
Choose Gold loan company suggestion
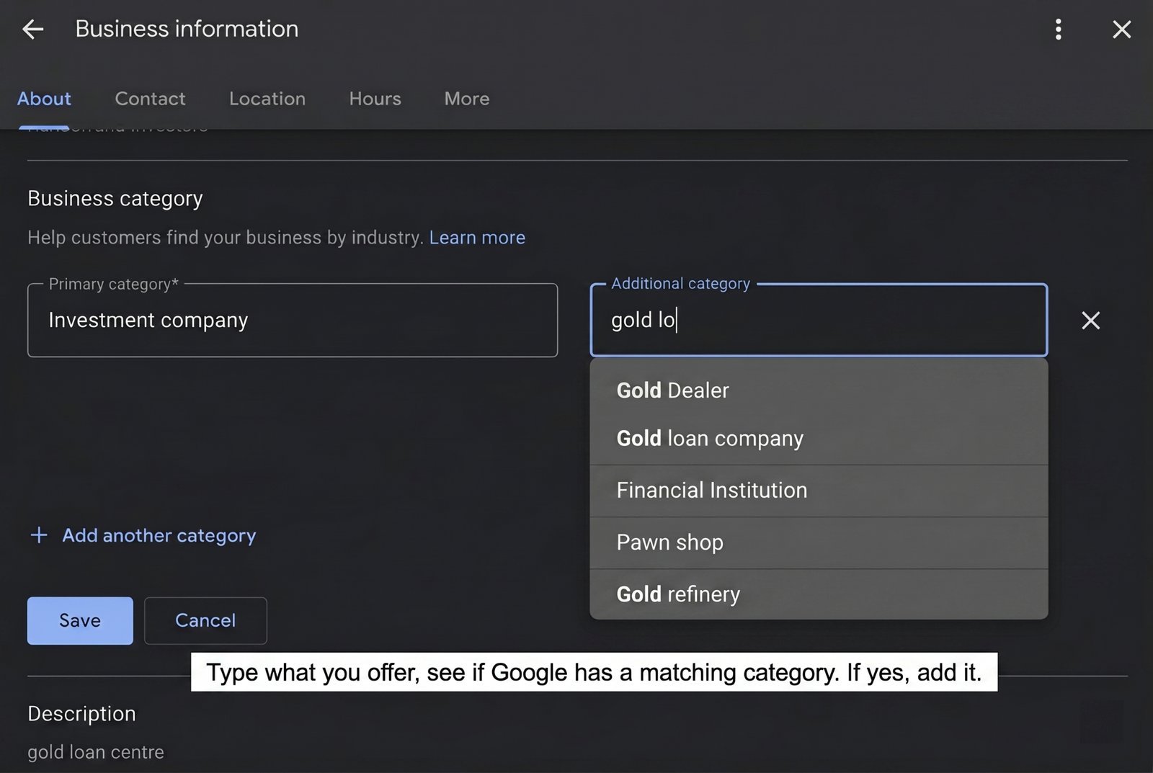point(819,438)
